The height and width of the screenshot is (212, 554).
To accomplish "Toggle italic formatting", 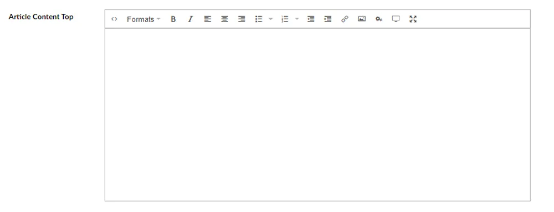I will pos(190,19).
